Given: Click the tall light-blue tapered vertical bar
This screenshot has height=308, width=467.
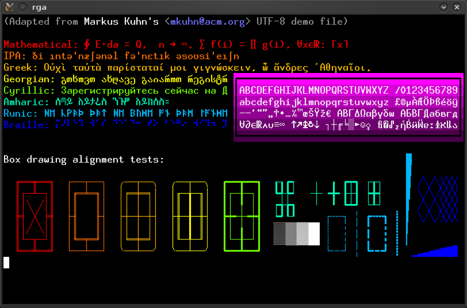Looking at the screenshot, I should coord(409,199).
